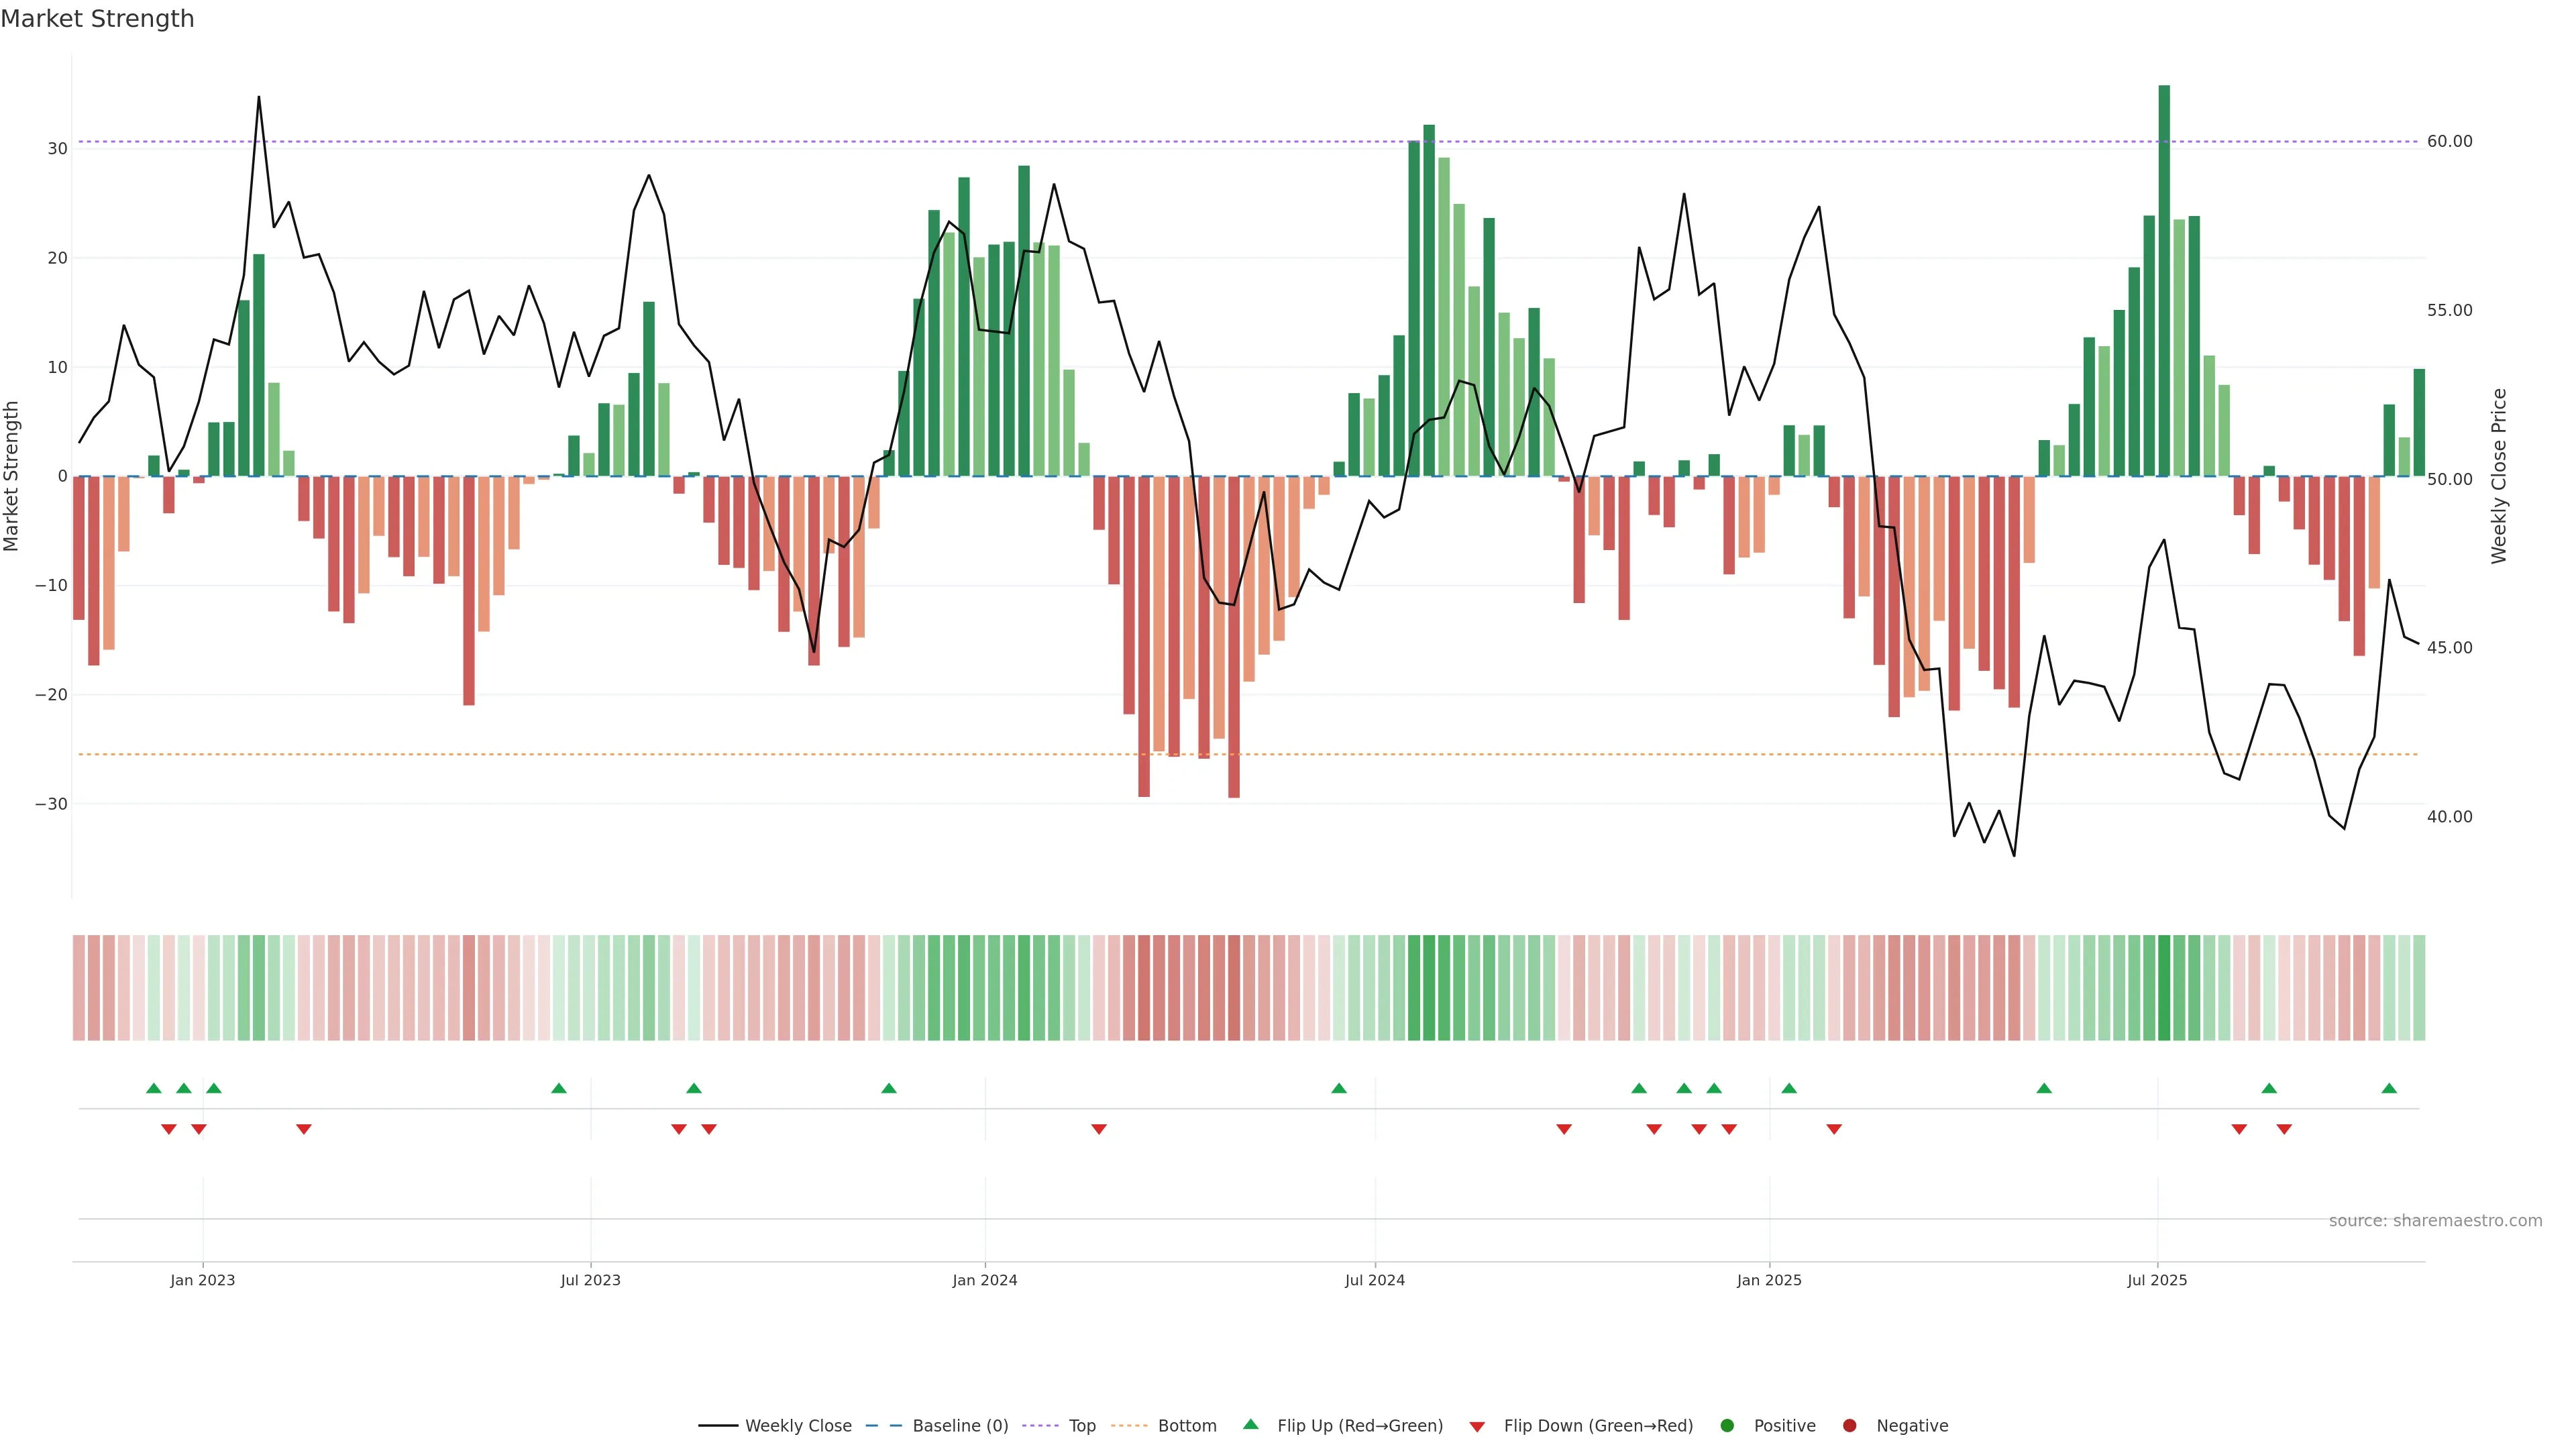This screenshot has width=2576, height=1449.
Task: Hide the Top threshold legend entry
Action: pyautogui.click(x=1081, y=1426)
